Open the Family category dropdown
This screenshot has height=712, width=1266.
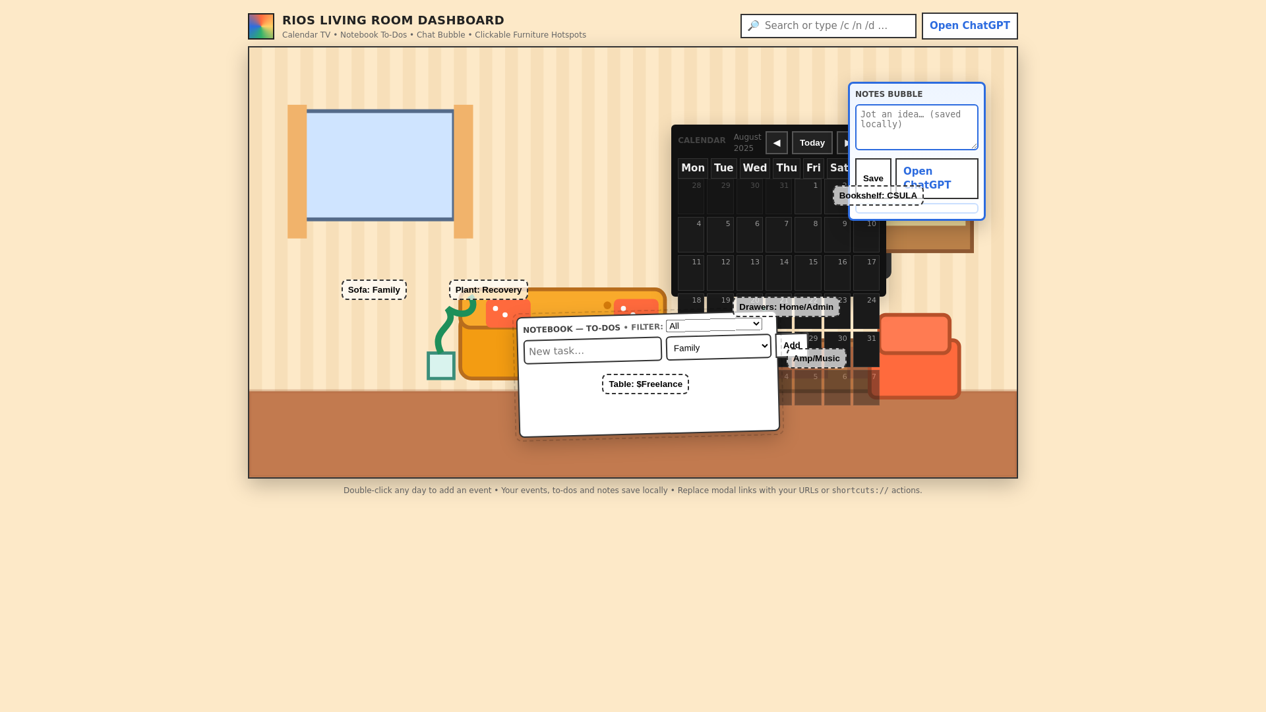click(x=719, y=347)
